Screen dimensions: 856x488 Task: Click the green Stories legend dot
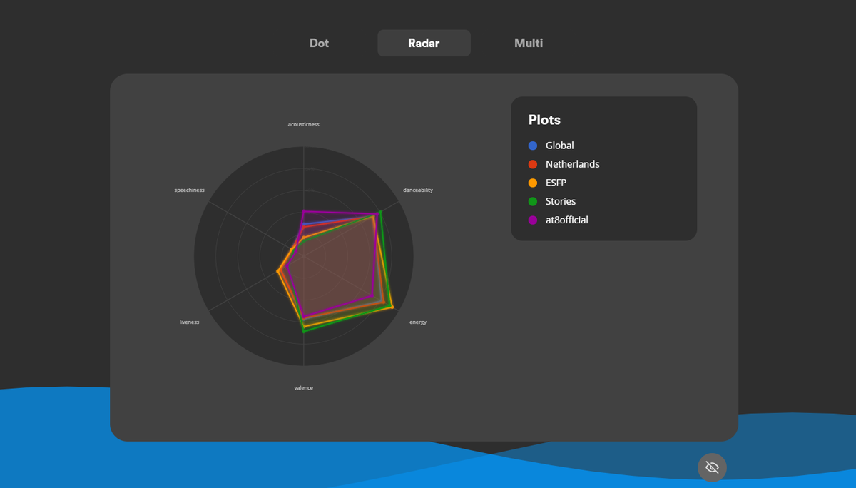tap(533, 201)
